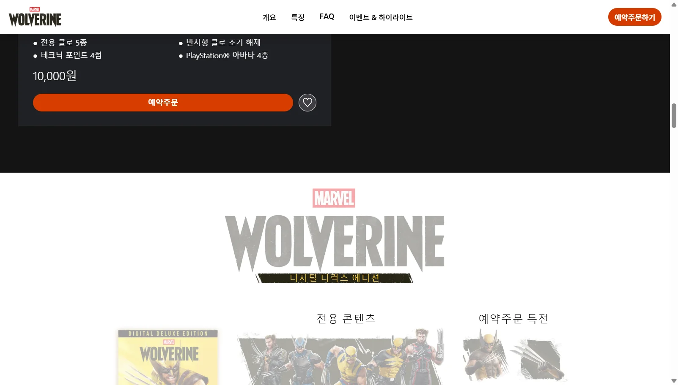
Task: Add edition to wishlist with heart icon
Action: pos(307,103)
